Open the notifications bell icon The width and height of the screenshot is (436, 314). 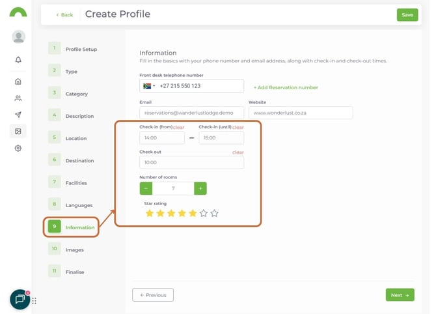[18, 60]
